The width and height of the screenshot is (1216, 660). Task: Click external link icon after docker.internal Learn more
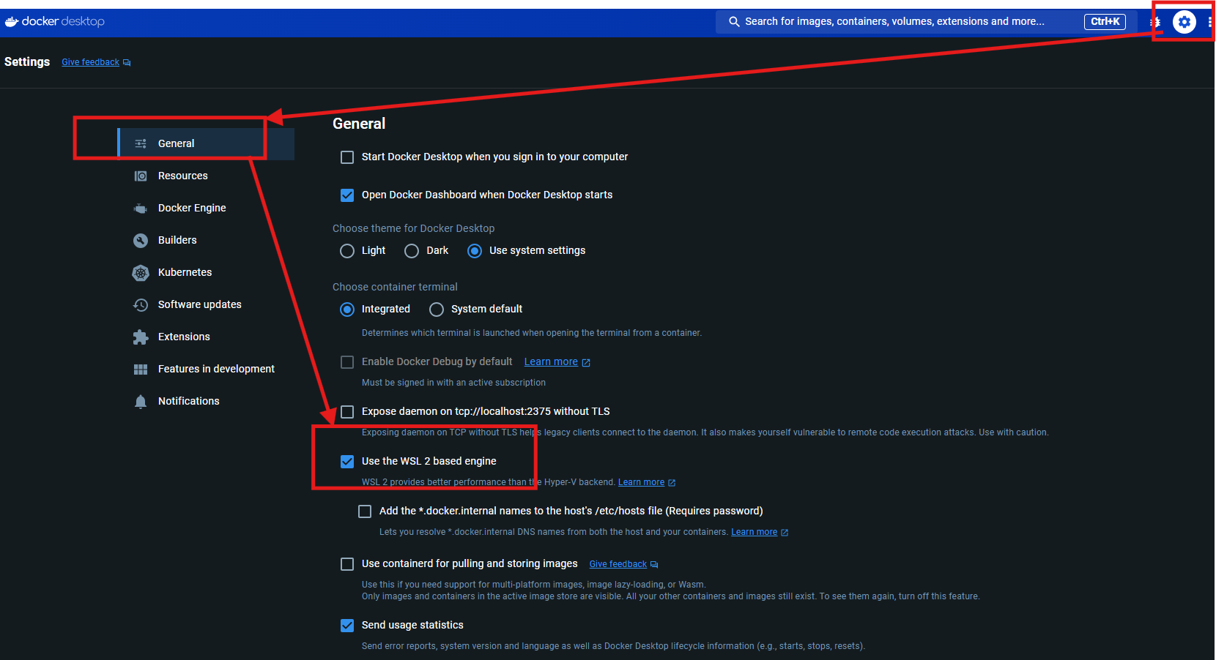tap(785, 533)
